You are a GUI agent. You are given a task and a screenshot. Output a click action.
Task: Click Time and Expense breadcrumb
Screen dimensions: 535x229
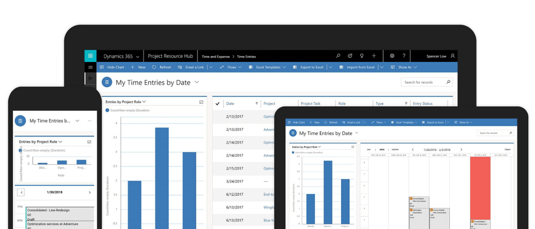click(216, 57)
